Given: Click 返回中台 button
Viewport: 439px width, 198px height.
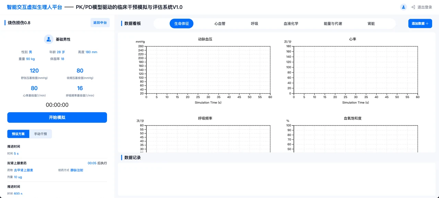Looking at the screenshot, I should coord(100,23).
